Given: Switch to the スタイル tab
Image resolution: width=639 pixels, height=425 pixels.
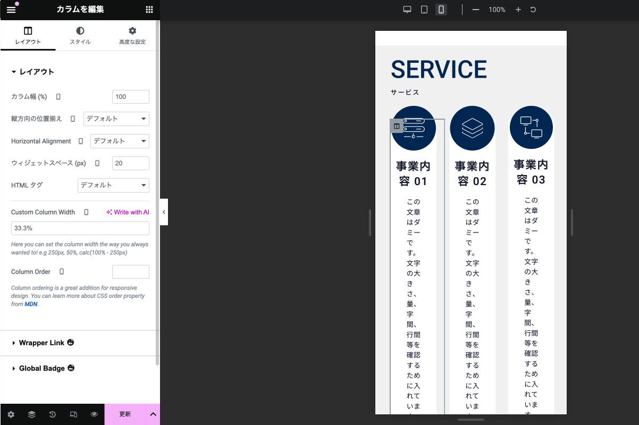Looking at the screenshot, I should pos(80,36).
